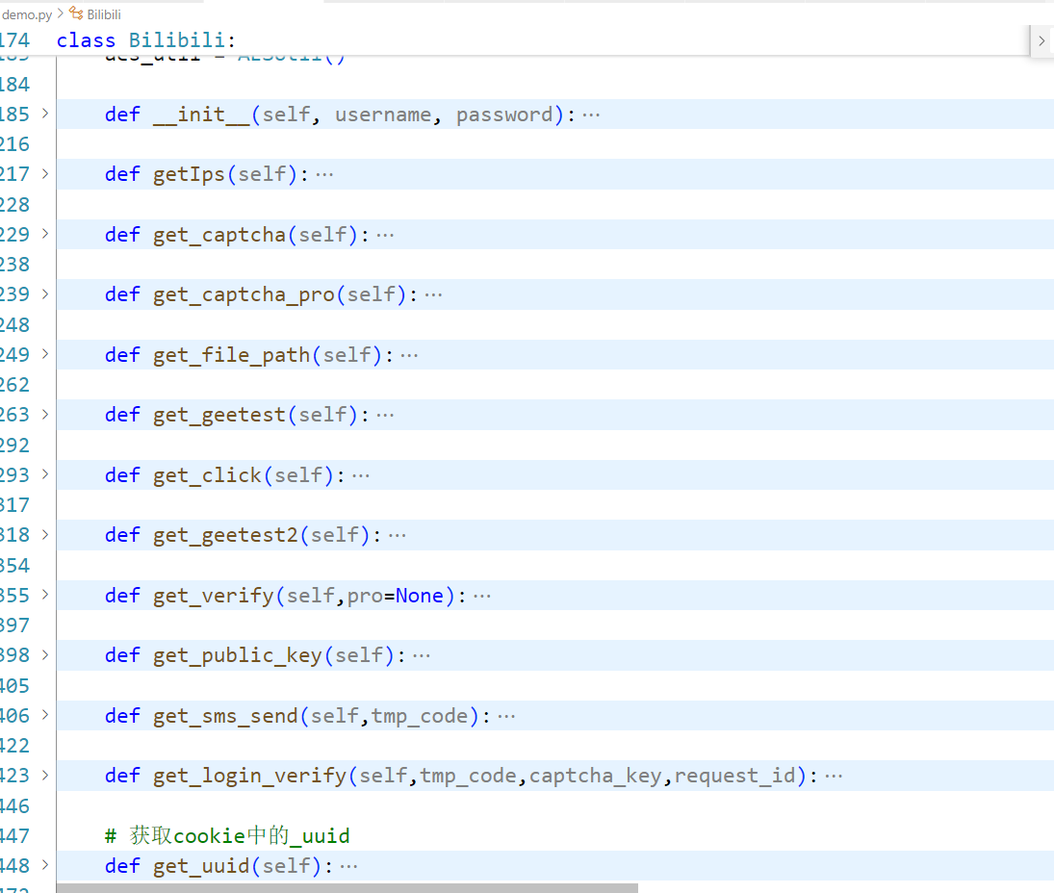Click the None default value in get_verify
This screenshot has width=1054, height=893.
coord(420,596)
